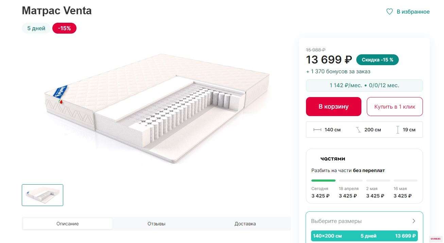
Task: Click the mattress height icon
Action: point(397,130)
